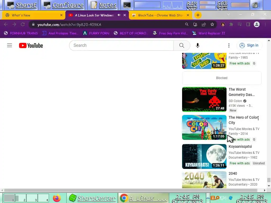Image resolution: width=271 pixels, height=203 pixels.
Task: Launch the terminal icon in the top bar
Action: point(127,5)
